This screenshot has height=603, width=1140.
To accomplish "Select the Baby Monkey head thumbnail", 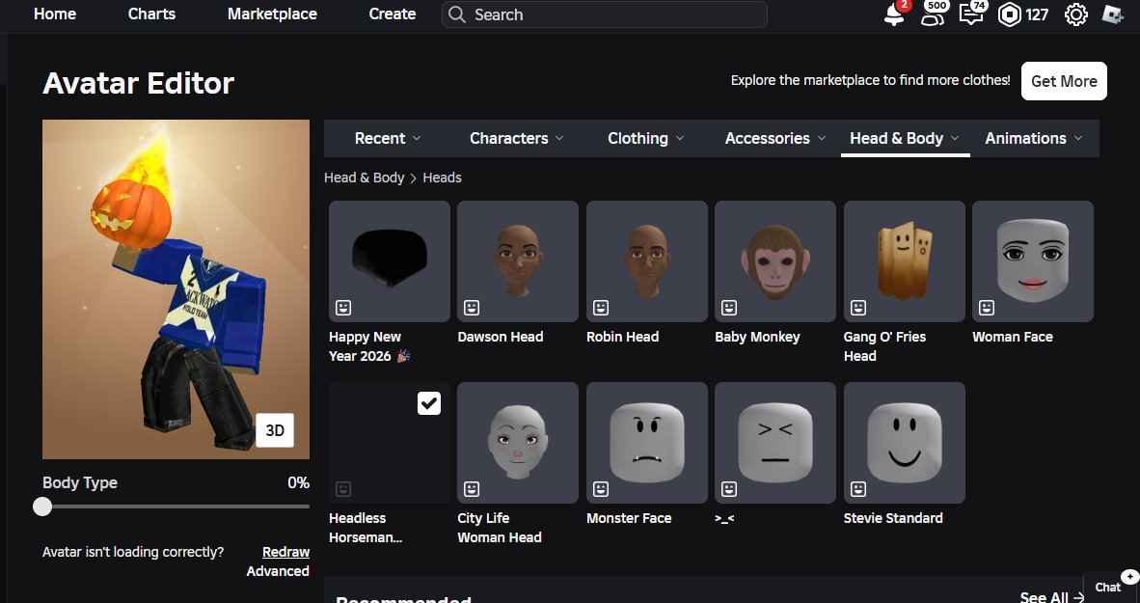I will (774, 260).
